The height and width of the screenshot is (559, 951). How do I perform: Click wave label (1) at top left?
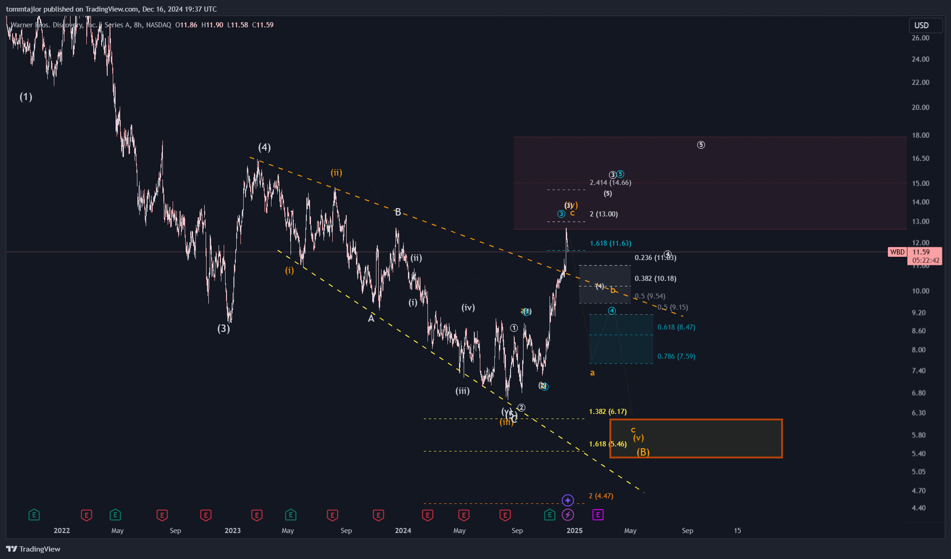click(26, 97)
